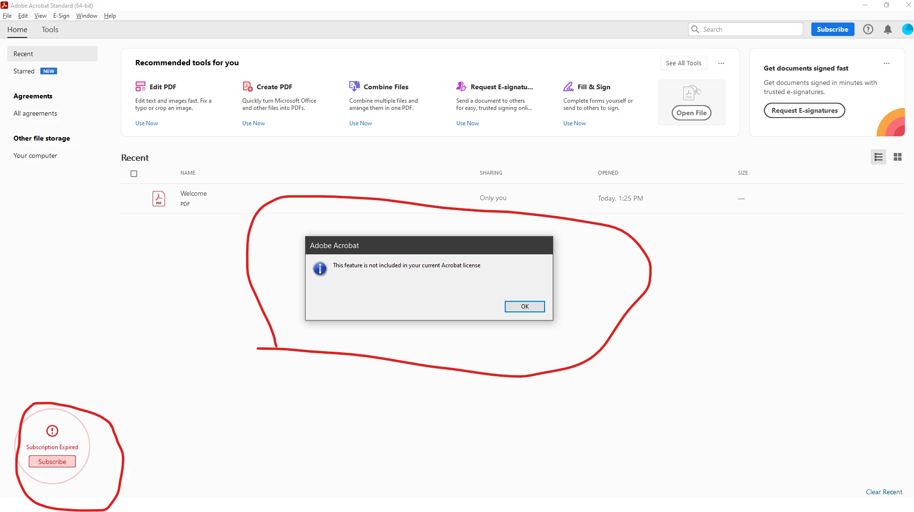Click the Fill & Sign tool title
The image size is (914, 512).
594,87
